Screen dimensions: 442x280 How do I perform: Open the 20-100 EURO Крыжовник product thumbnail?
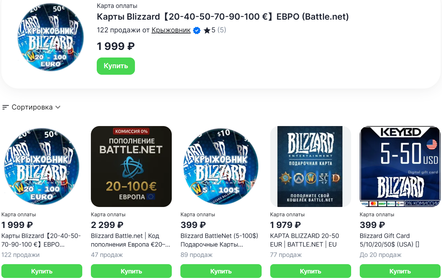[x=42, y=166]
